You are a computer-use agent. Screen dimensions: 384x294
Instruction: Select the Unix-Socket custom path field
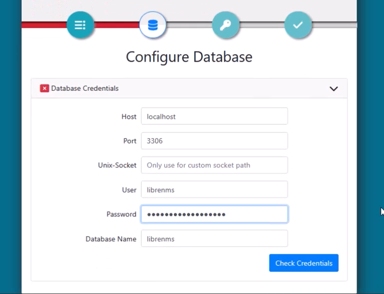pos(214,165)
